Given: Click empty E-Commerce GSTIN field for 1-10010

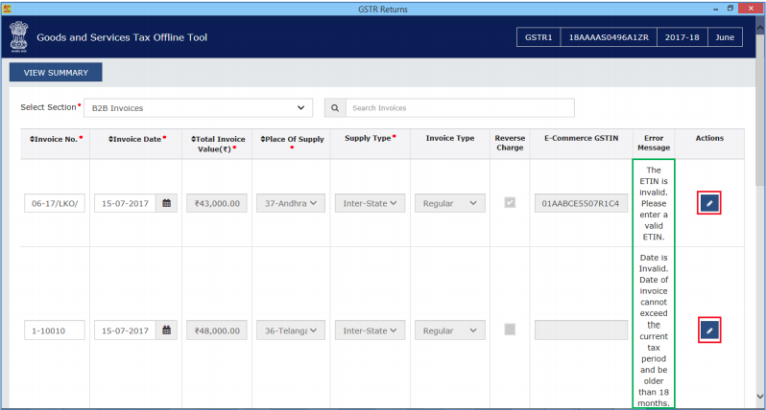Looking at the screenshot, I should pos(581,330).
